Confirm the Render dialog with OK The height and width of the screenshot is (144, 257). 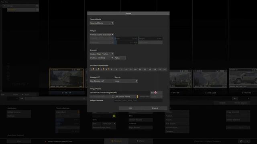pyautogui.click(x=131, y=108)
